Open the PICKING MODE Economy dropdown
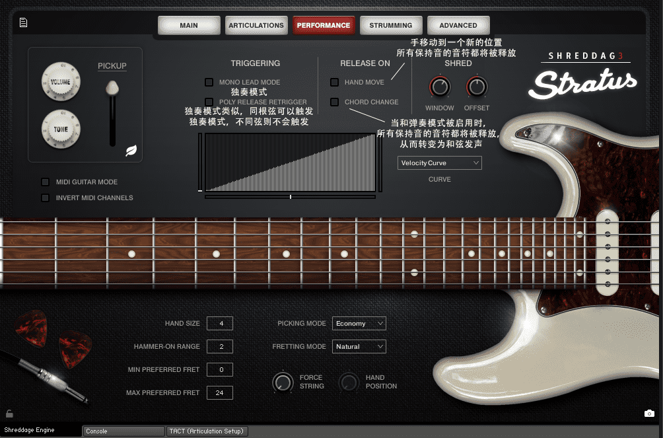Viewport: 663px width, 438px height. (359, 323)
